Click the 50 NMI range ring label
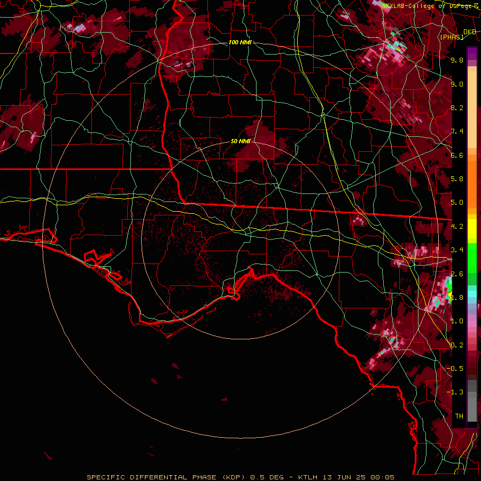481x481 pixels. [241, 142]
